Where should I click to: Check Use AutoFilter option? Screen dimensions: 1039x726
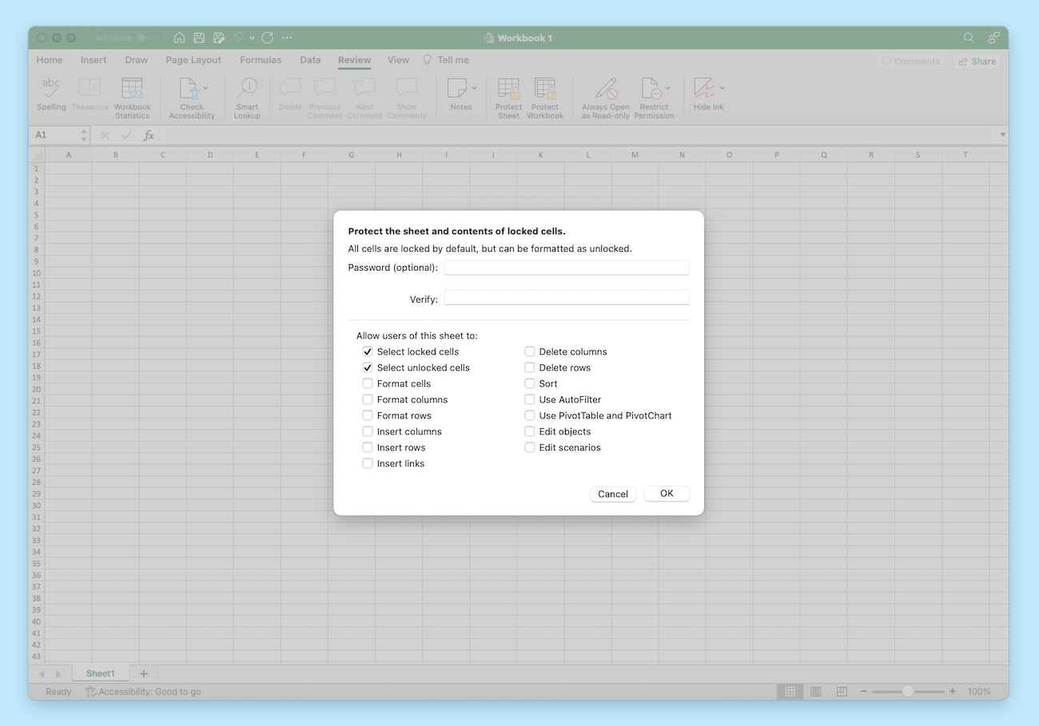point(529,399)
